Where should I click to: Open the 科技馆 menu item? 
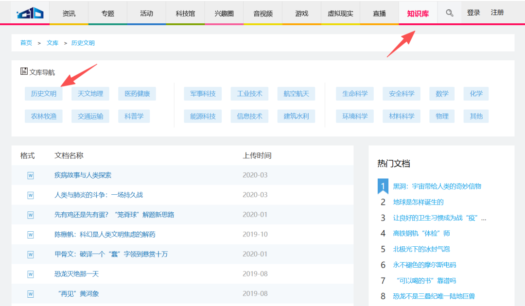pyautogui.click(x=185, y=13)
